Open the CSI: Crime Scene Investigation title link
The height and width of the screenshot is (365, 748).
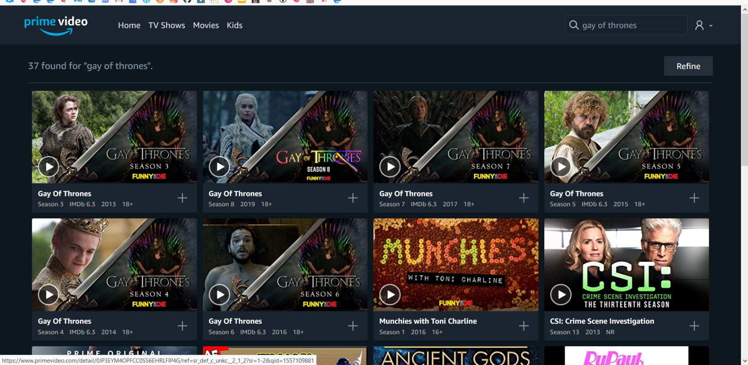tap(602, 321)
